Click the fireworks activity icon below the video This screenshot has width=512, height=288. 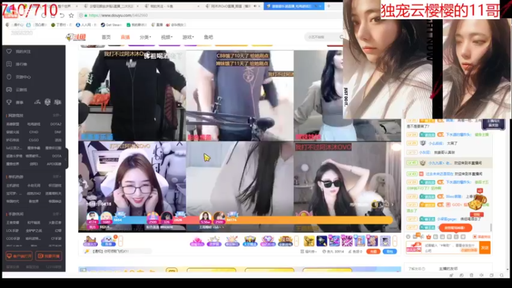232,241
